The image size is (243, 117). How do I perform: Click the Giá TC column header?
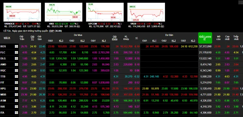33,38
